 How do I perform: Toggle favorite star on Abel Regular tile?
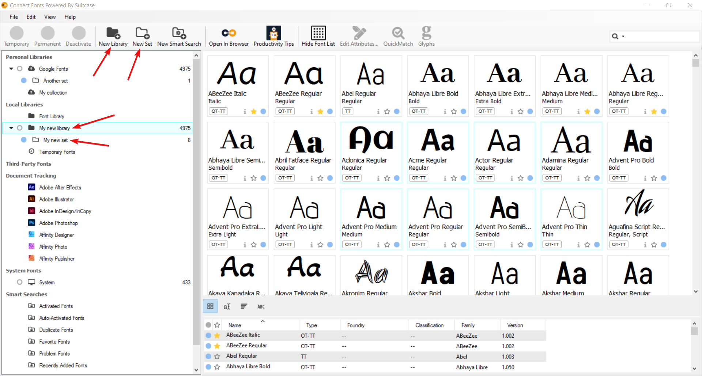tap(387, 112)
